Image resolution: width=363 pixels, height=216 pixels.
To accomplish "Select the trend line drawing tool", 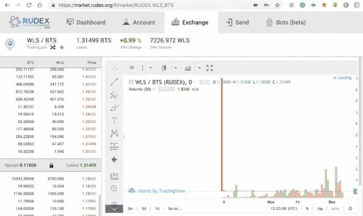I will (114, 82).
